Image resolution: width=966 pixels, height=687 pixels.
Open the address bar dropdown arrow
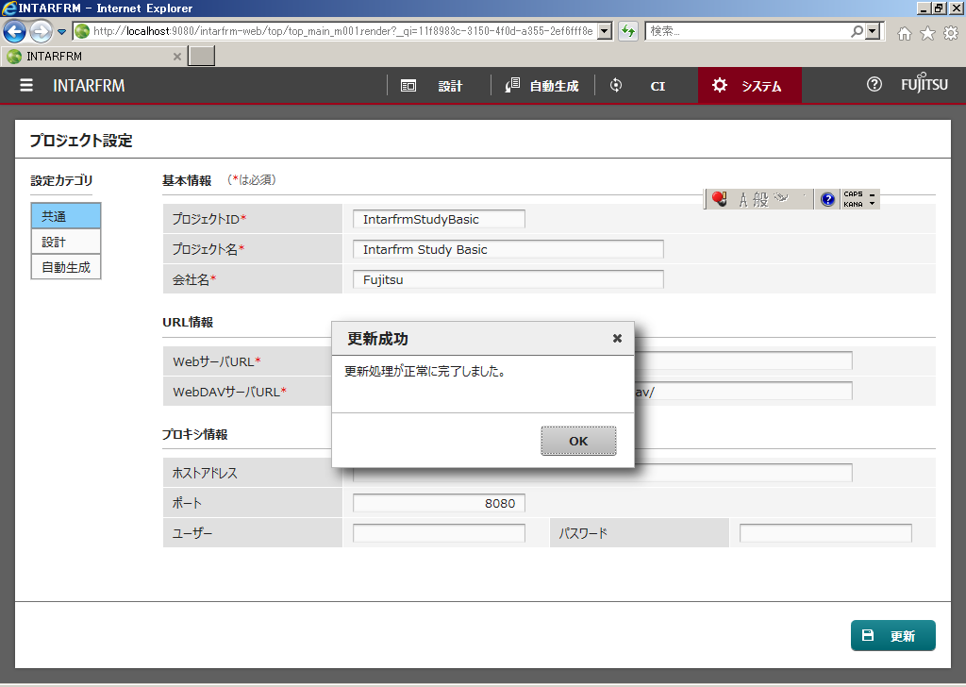point(605,31)
